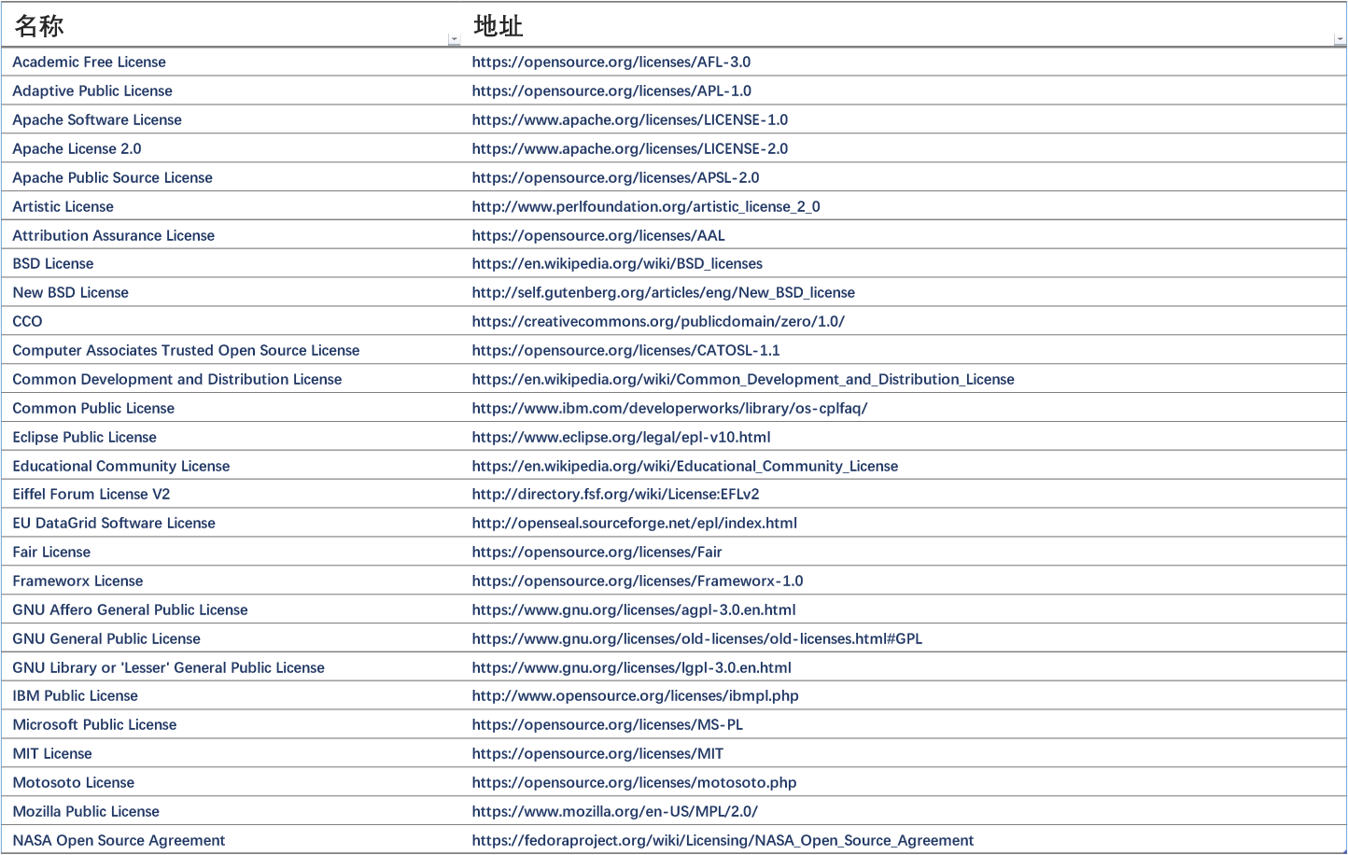Select the BSD License cell
1348x855 pixels.
(53, 263)
